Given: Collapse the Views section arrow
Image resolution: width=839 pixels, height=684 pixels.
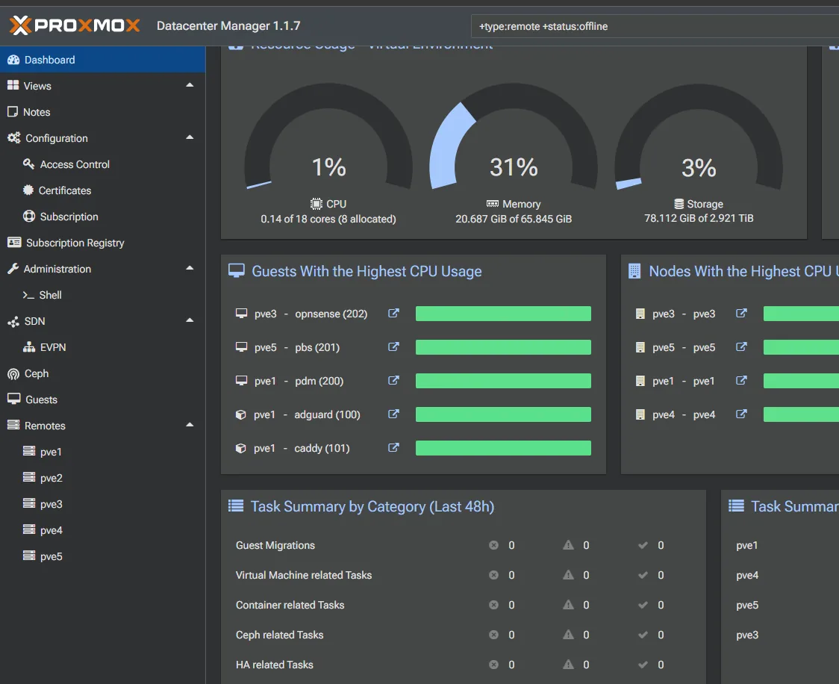Looking at the screenshot, I should click(x=190, y=85).
